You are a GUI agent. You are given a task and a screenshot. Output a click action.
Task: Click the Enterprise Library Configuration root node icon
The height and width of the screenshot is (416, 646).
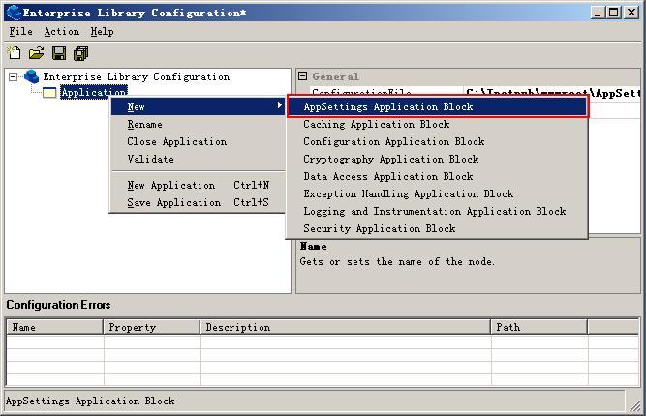coord(31,76)
